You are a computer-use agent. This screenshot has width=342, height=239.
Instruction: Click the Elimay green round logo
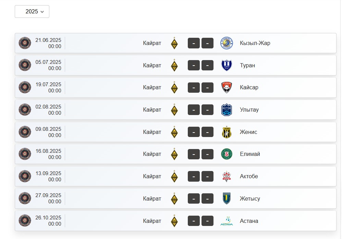tap(227, 154)
